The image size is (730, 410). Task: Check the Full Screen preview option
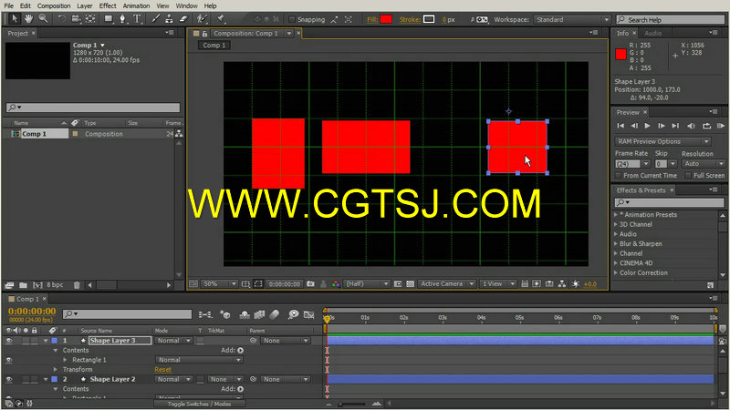pyautogui.click(x=688, y=175)
